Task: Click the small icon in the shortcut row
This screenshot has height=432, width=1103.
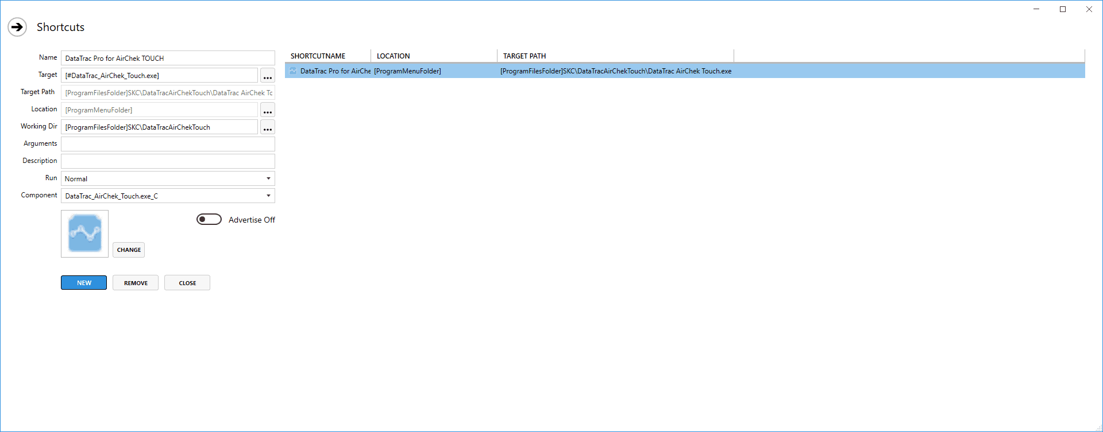Action: (x=293, y=71)
